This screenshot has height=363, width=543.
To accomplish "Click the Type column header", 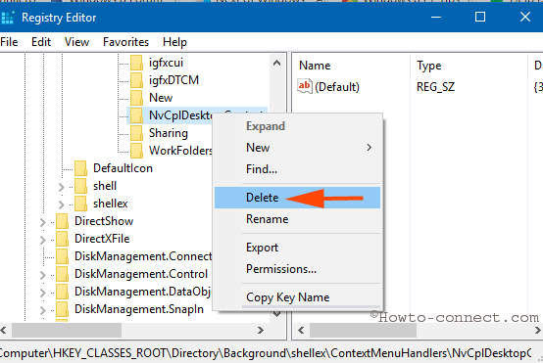I will (469, 66).
